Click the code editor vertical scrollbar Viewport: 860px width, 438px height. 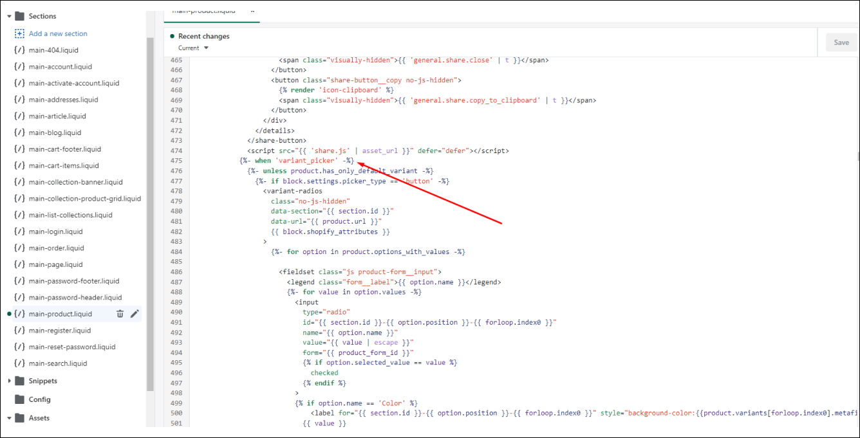pyautogui.click(x=857, y=156)
